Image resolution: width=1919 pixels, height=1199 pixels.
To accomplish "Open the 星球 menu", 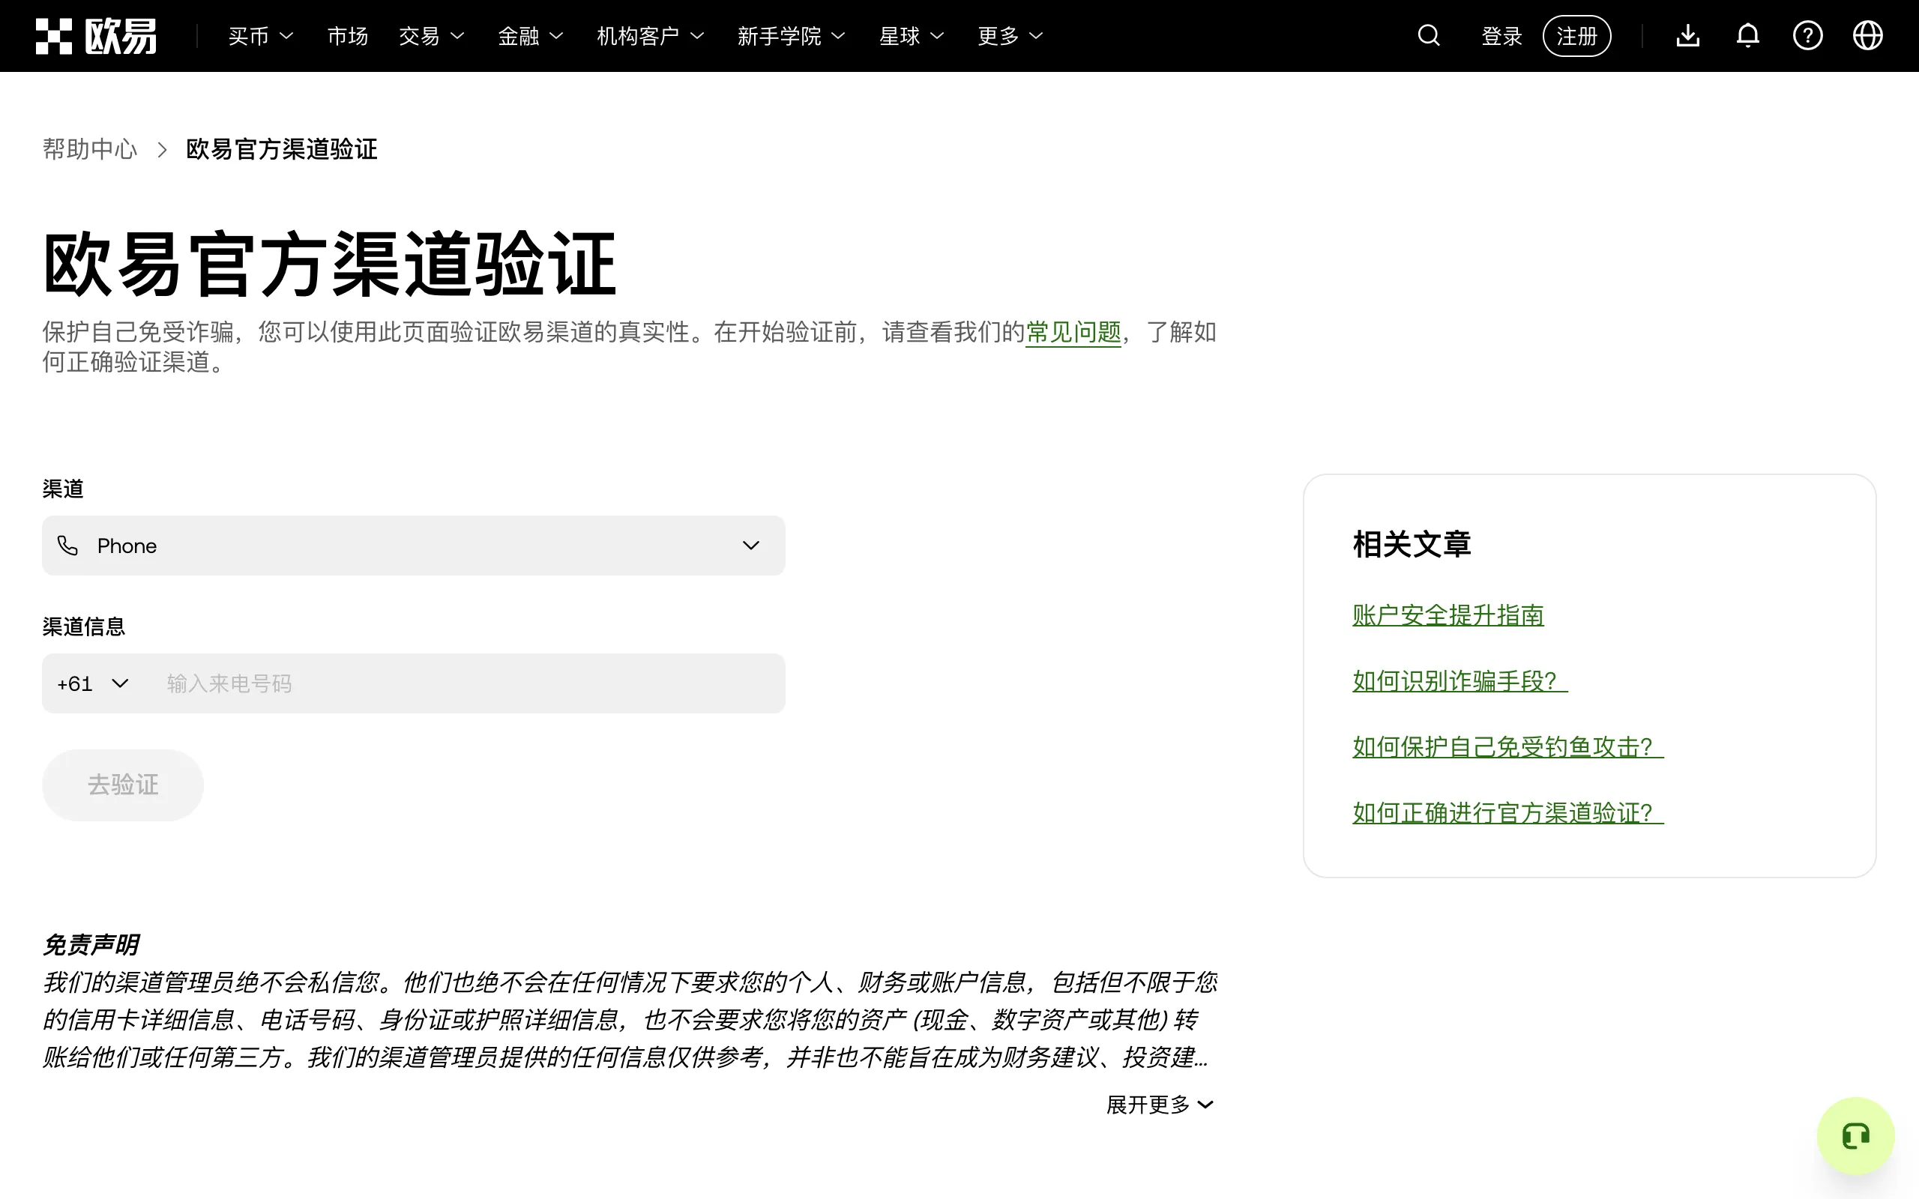I will tap(911, 36).
